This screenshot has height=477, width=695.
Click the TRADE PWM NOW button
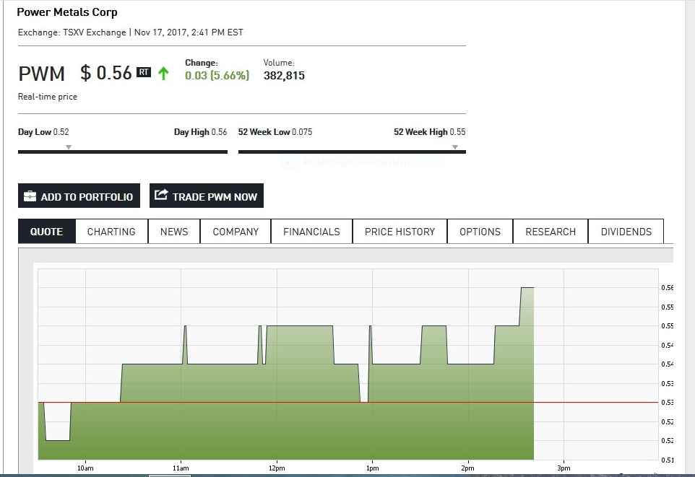207,195
